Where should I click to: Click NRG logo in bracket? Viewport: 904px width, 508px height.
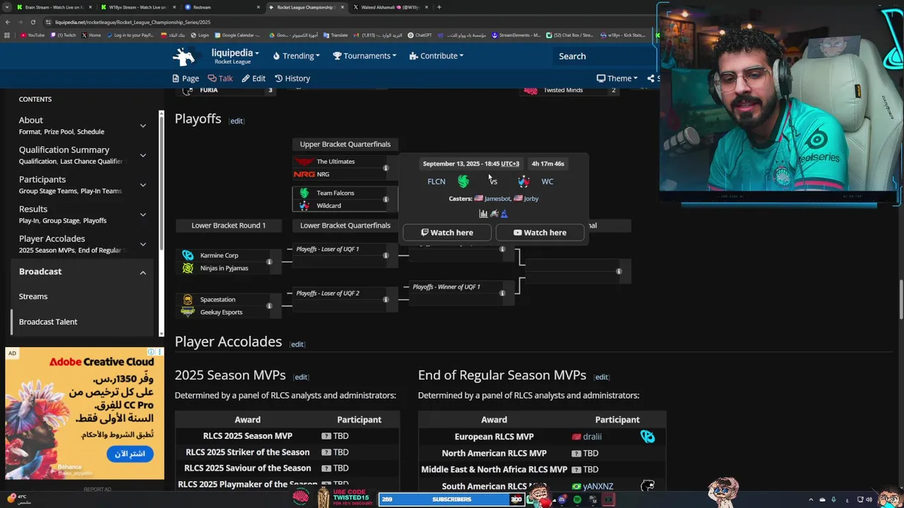point(304,174)
